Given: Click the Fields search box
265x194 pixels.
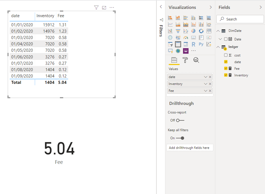Looking at the screenshot, I should tap(240, 19).
